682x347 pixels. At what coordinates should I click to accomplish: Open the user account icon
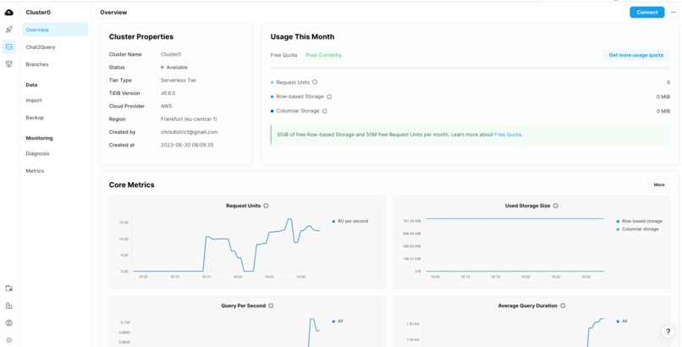click(x=8, y=323)
